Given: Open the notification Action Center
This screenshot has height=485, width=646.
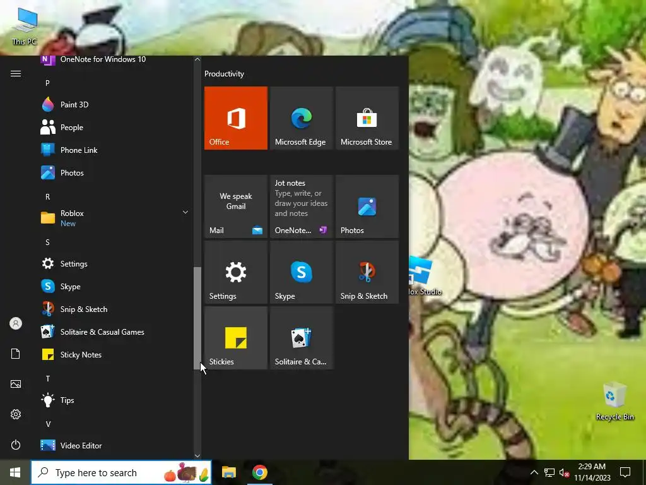Looking at the screenshot, I should pyautogui.click(x=625, y=472).
